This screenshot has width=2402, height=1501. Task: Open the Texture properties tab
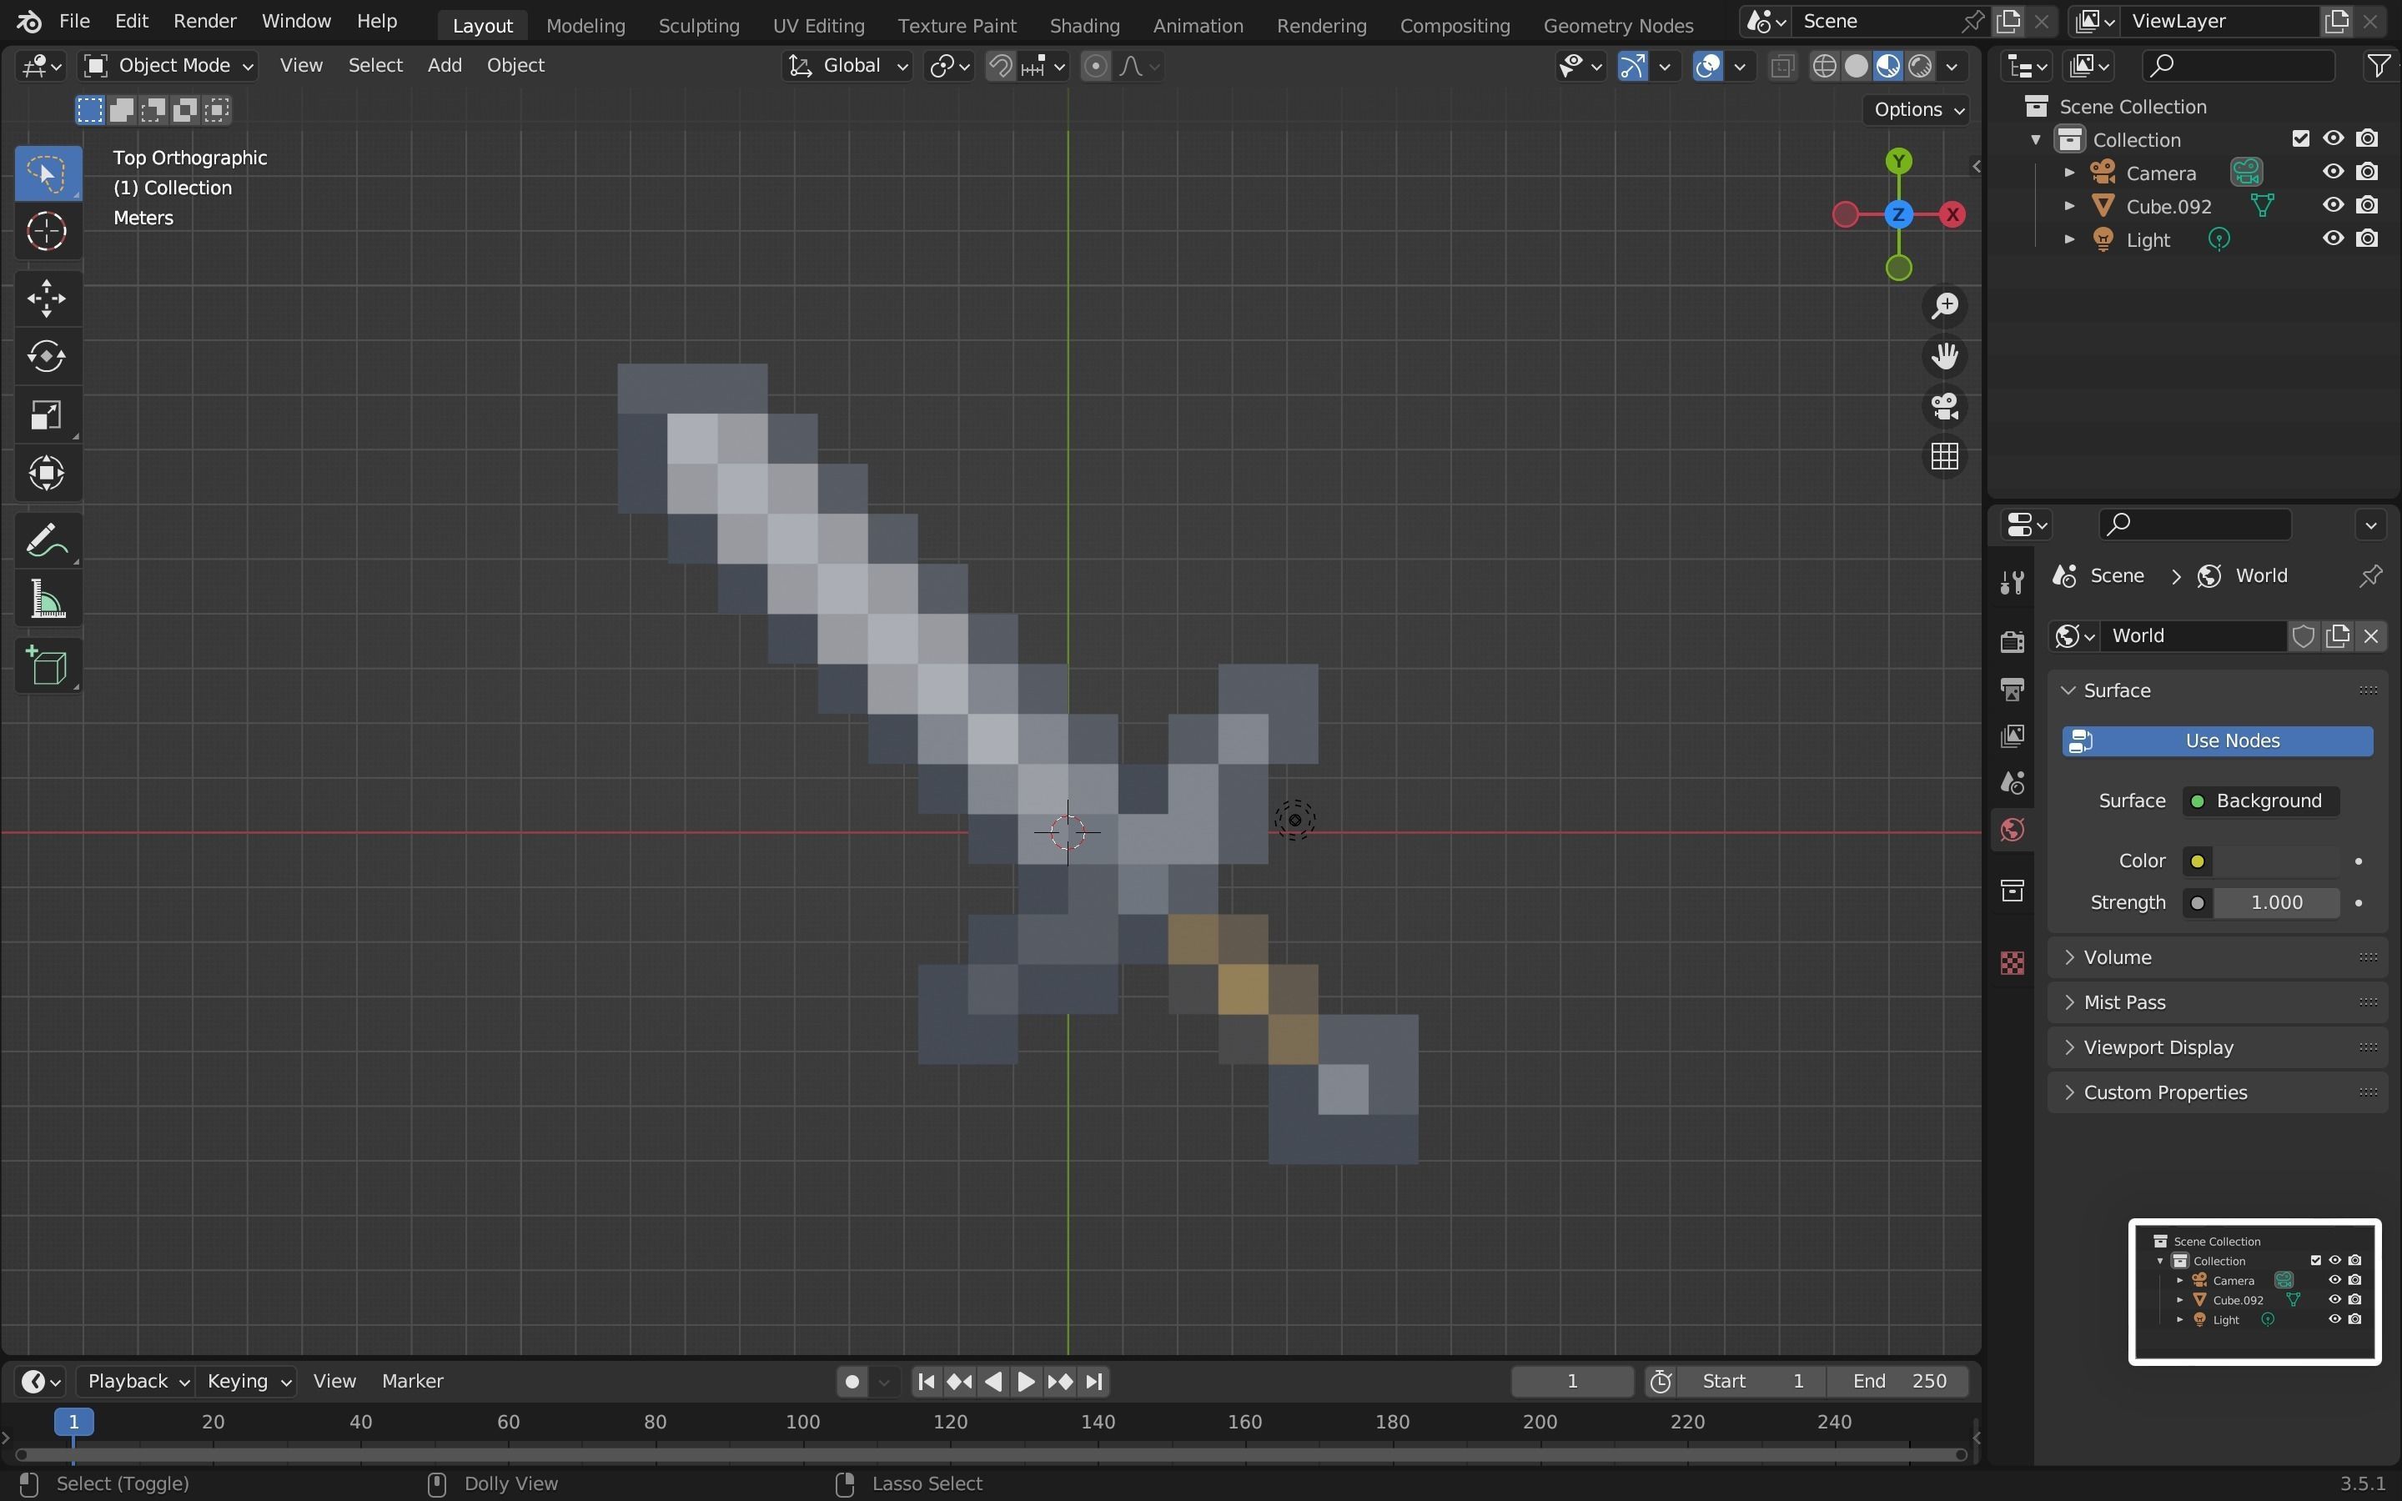coord(2012,963)
